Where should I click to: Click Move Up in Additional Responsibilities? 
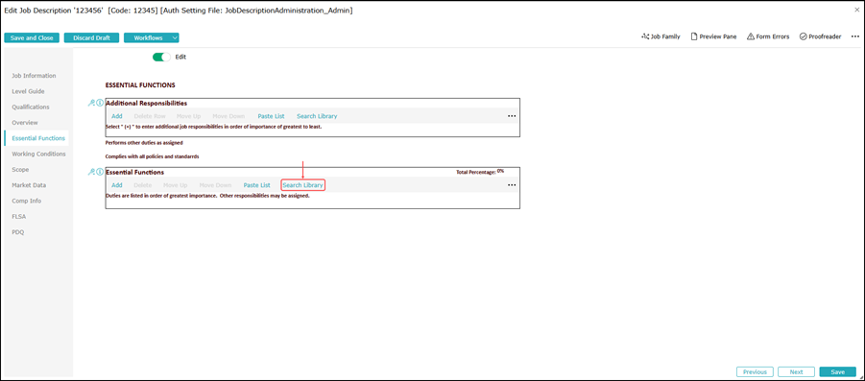point(189,116)
